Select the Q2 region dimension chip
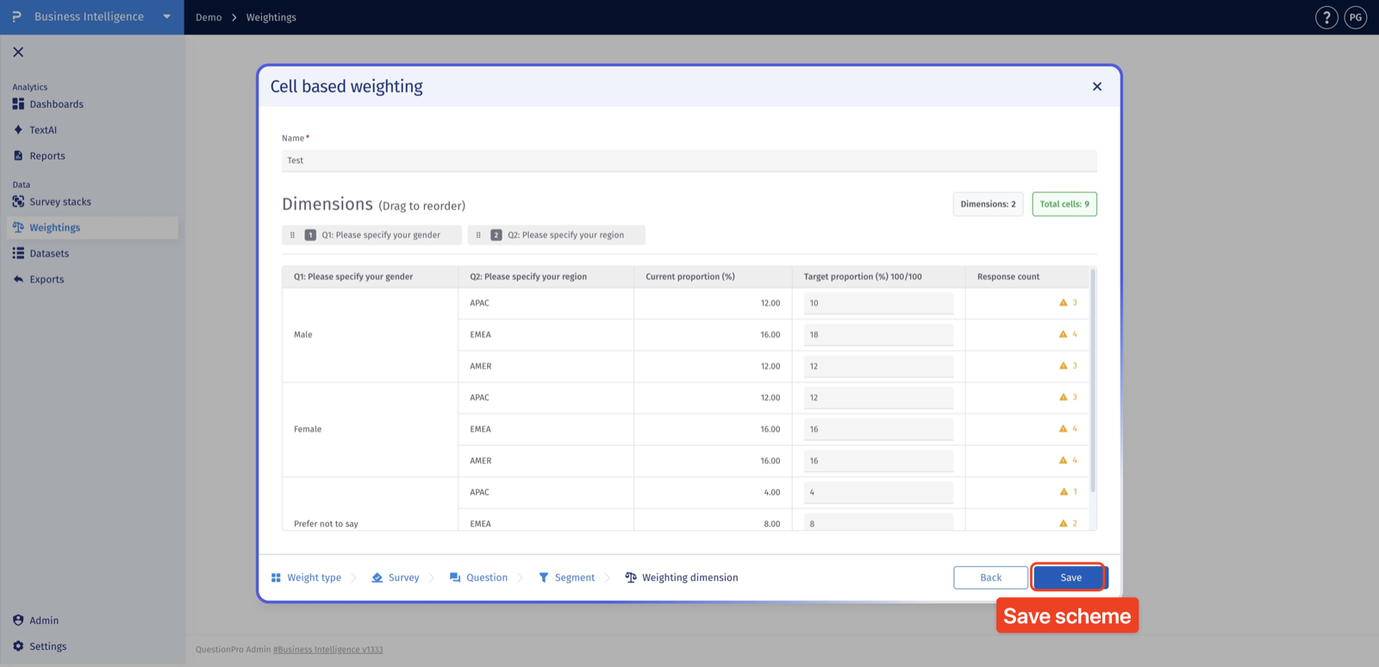 (x=556, y=235)
